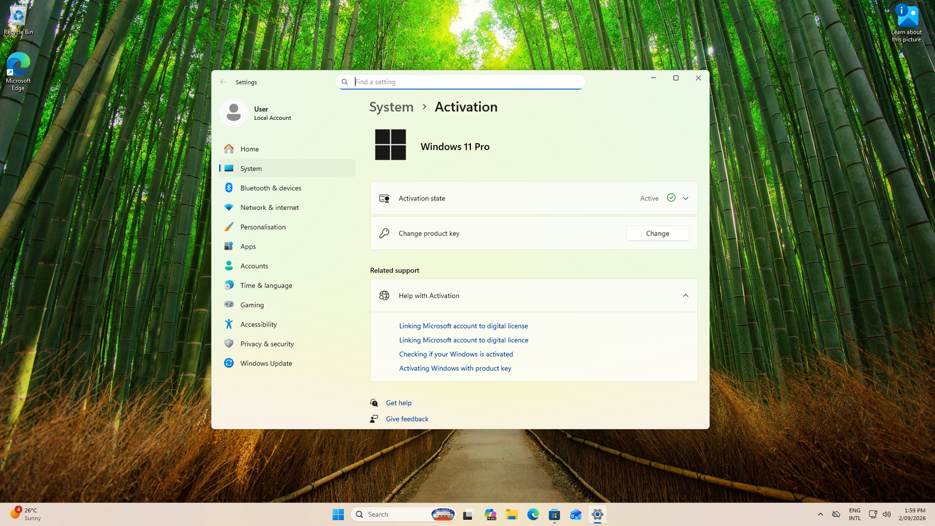This screenshot has width=935, height=526.
Task: Open Network & internet settings
Action: click(x=287, y=207)
